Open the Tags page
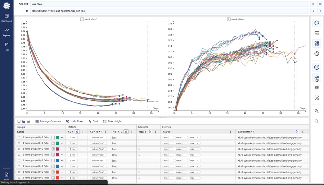The image size is (324, 185). [6, 47]
